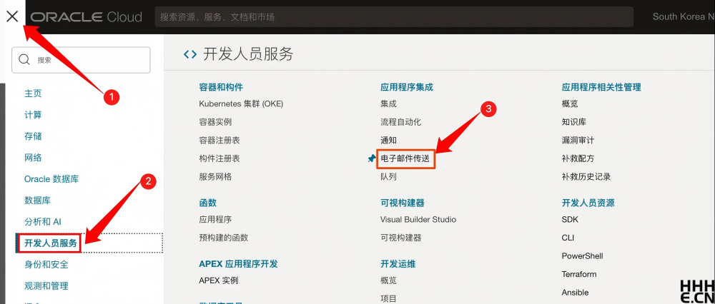Open CLI under 开发人员资源

[568, 238]
